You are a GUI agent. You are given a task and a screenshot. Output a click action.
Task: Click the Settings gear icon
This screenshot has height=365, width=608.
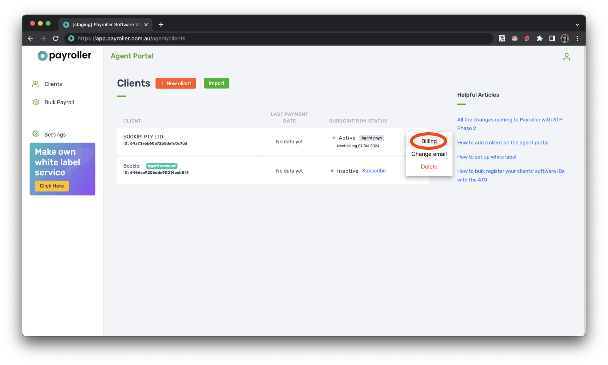coord(36,134)
